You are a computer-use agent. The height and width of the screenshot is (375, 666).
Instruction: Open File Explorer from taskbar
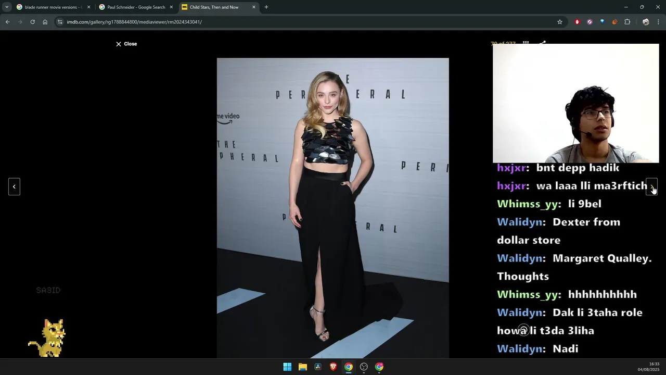coord(303,367)
